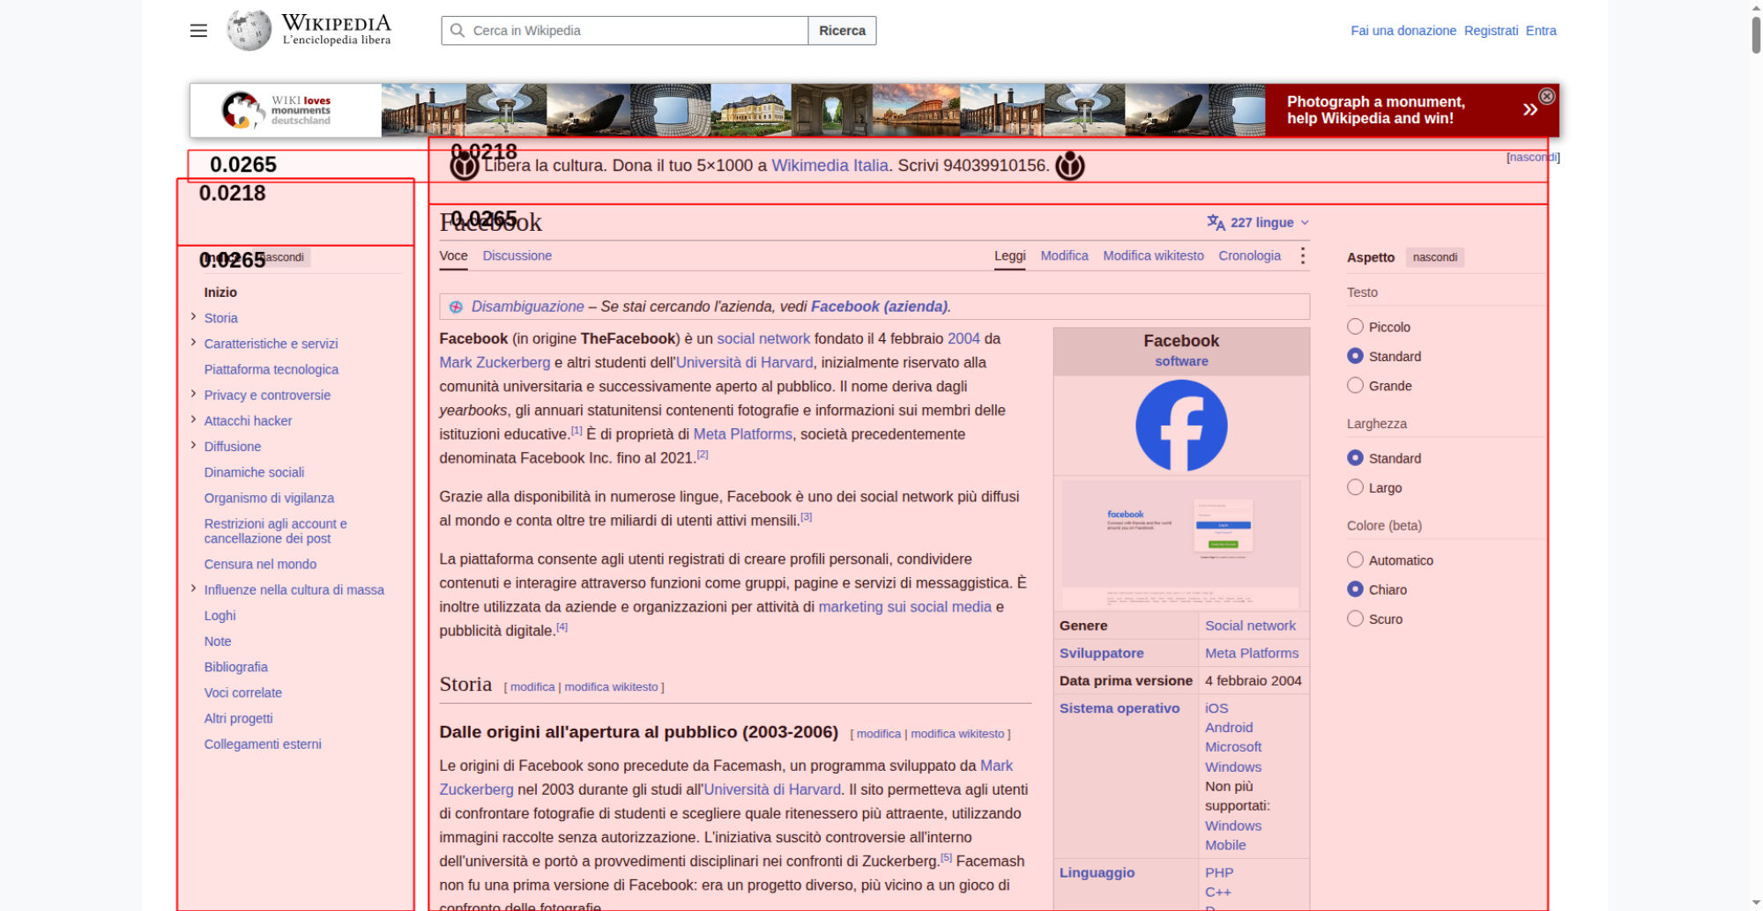Open the Cronologia tab
Screen dimensions: 1763x911
point(1249,256)
